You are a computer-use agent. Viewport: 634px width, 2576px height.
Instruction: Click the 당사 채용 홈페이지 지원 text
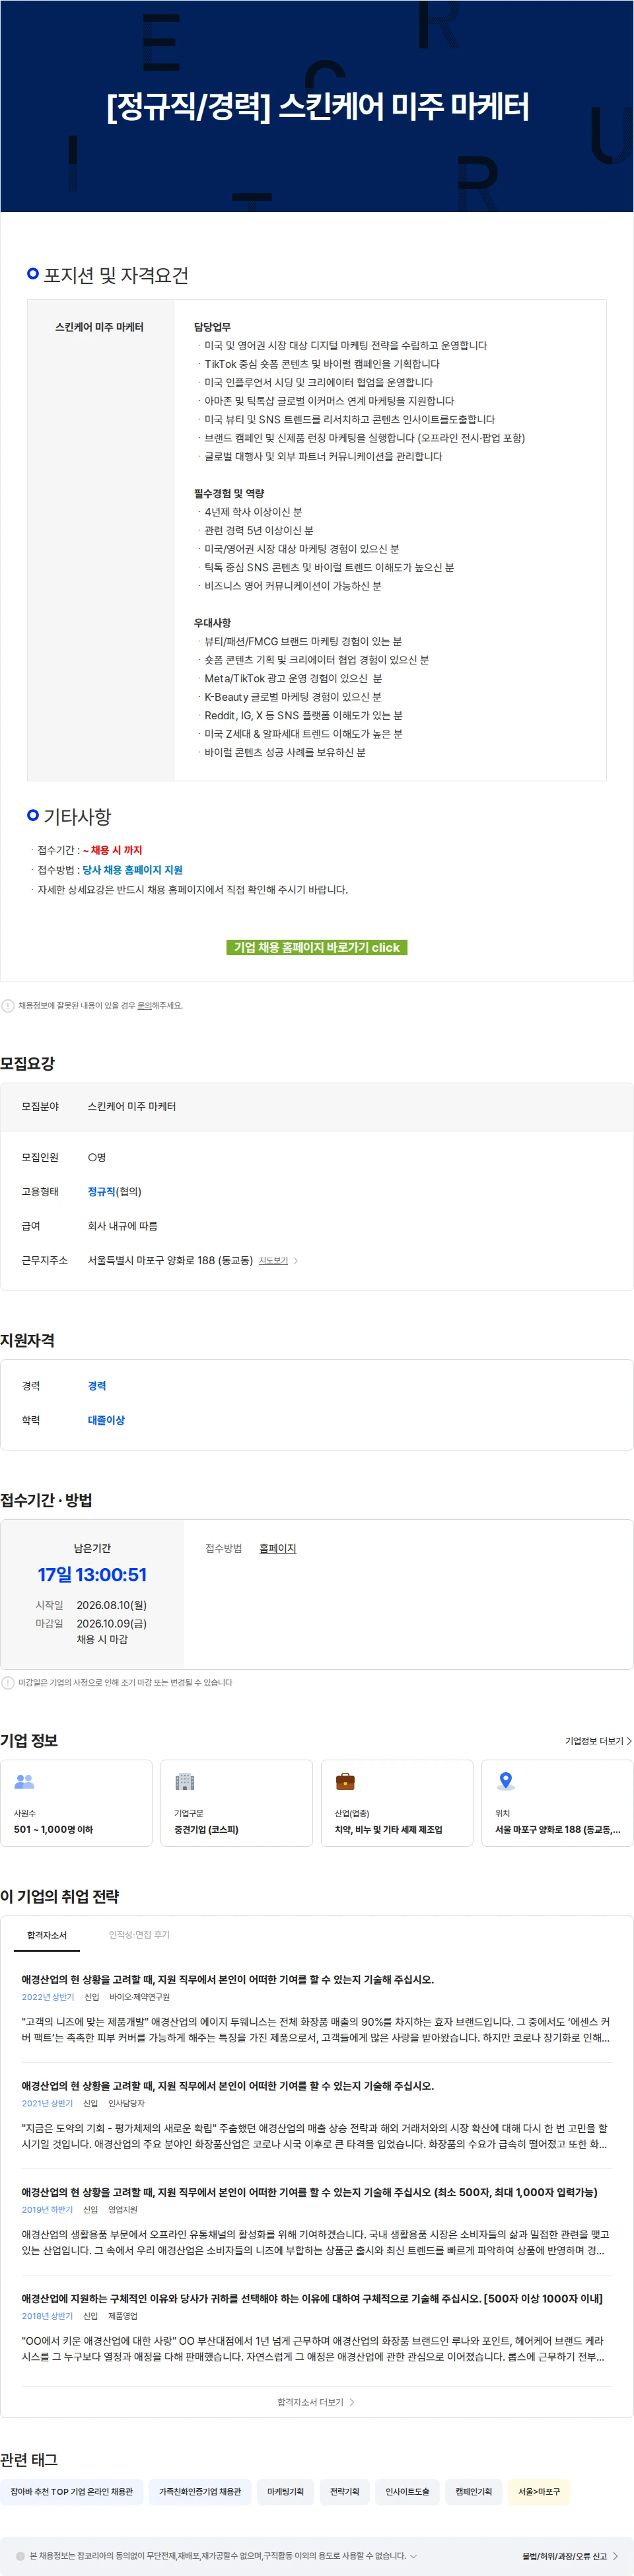[x=132, y=870]
